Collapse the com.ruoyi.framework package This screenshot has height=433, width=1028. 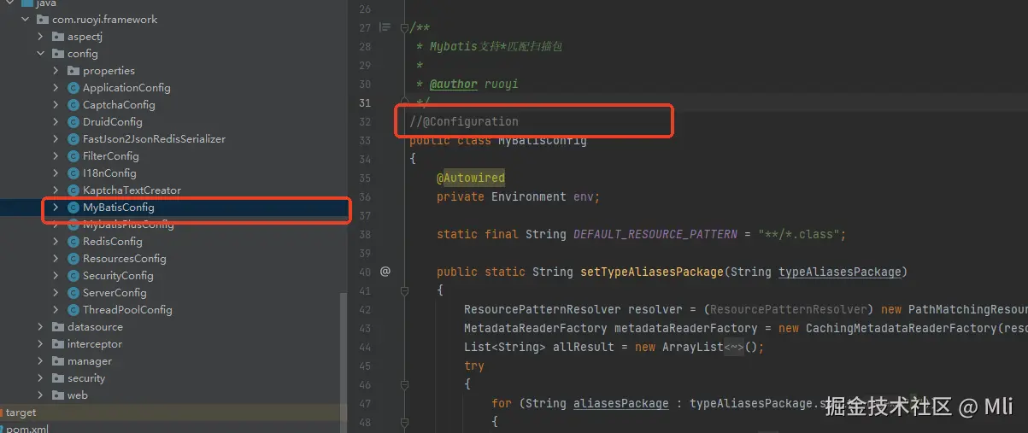pyautogui.click(x=26, y=19)
